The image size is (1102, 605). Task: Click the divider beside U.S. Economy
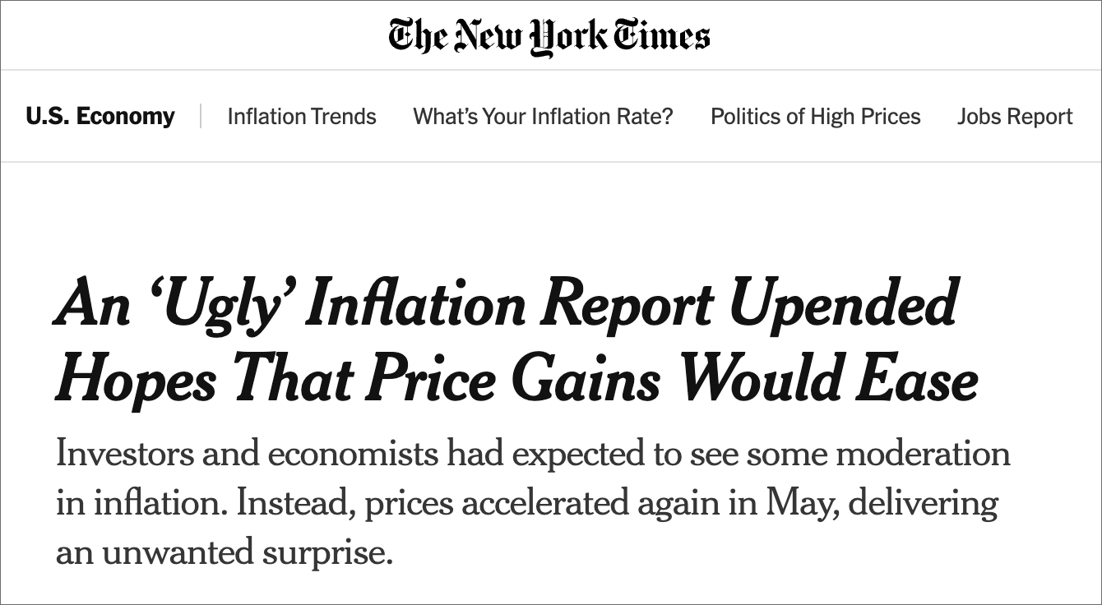(201, 117)
